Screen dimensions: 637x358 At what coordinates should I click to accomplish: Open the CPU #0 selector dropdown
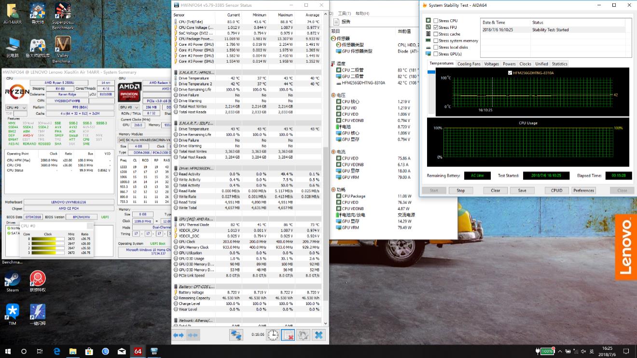(16, 107)
